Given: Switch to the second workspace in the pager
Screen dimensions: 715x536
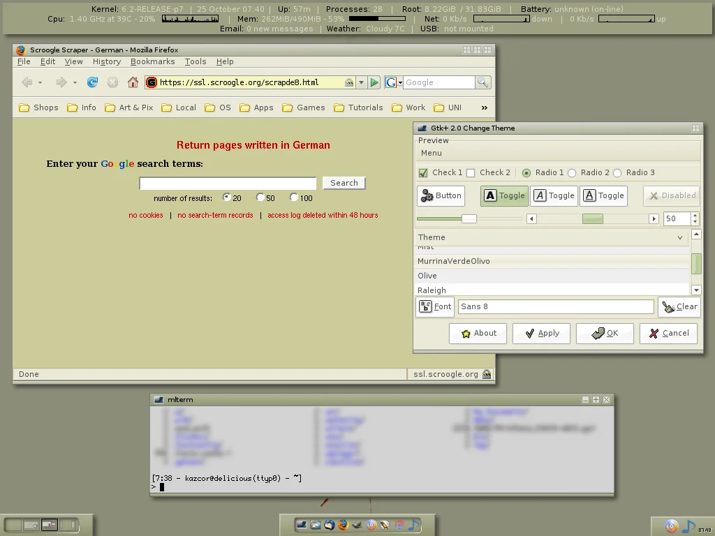Looking at the screenshot, I should (31, 525).
